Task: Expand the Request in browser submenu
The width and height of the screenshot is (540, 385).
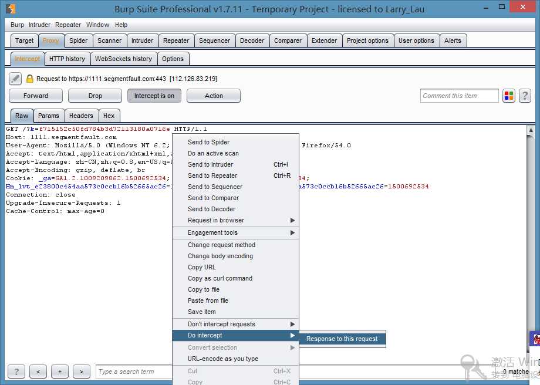Action: click(235, 220)
